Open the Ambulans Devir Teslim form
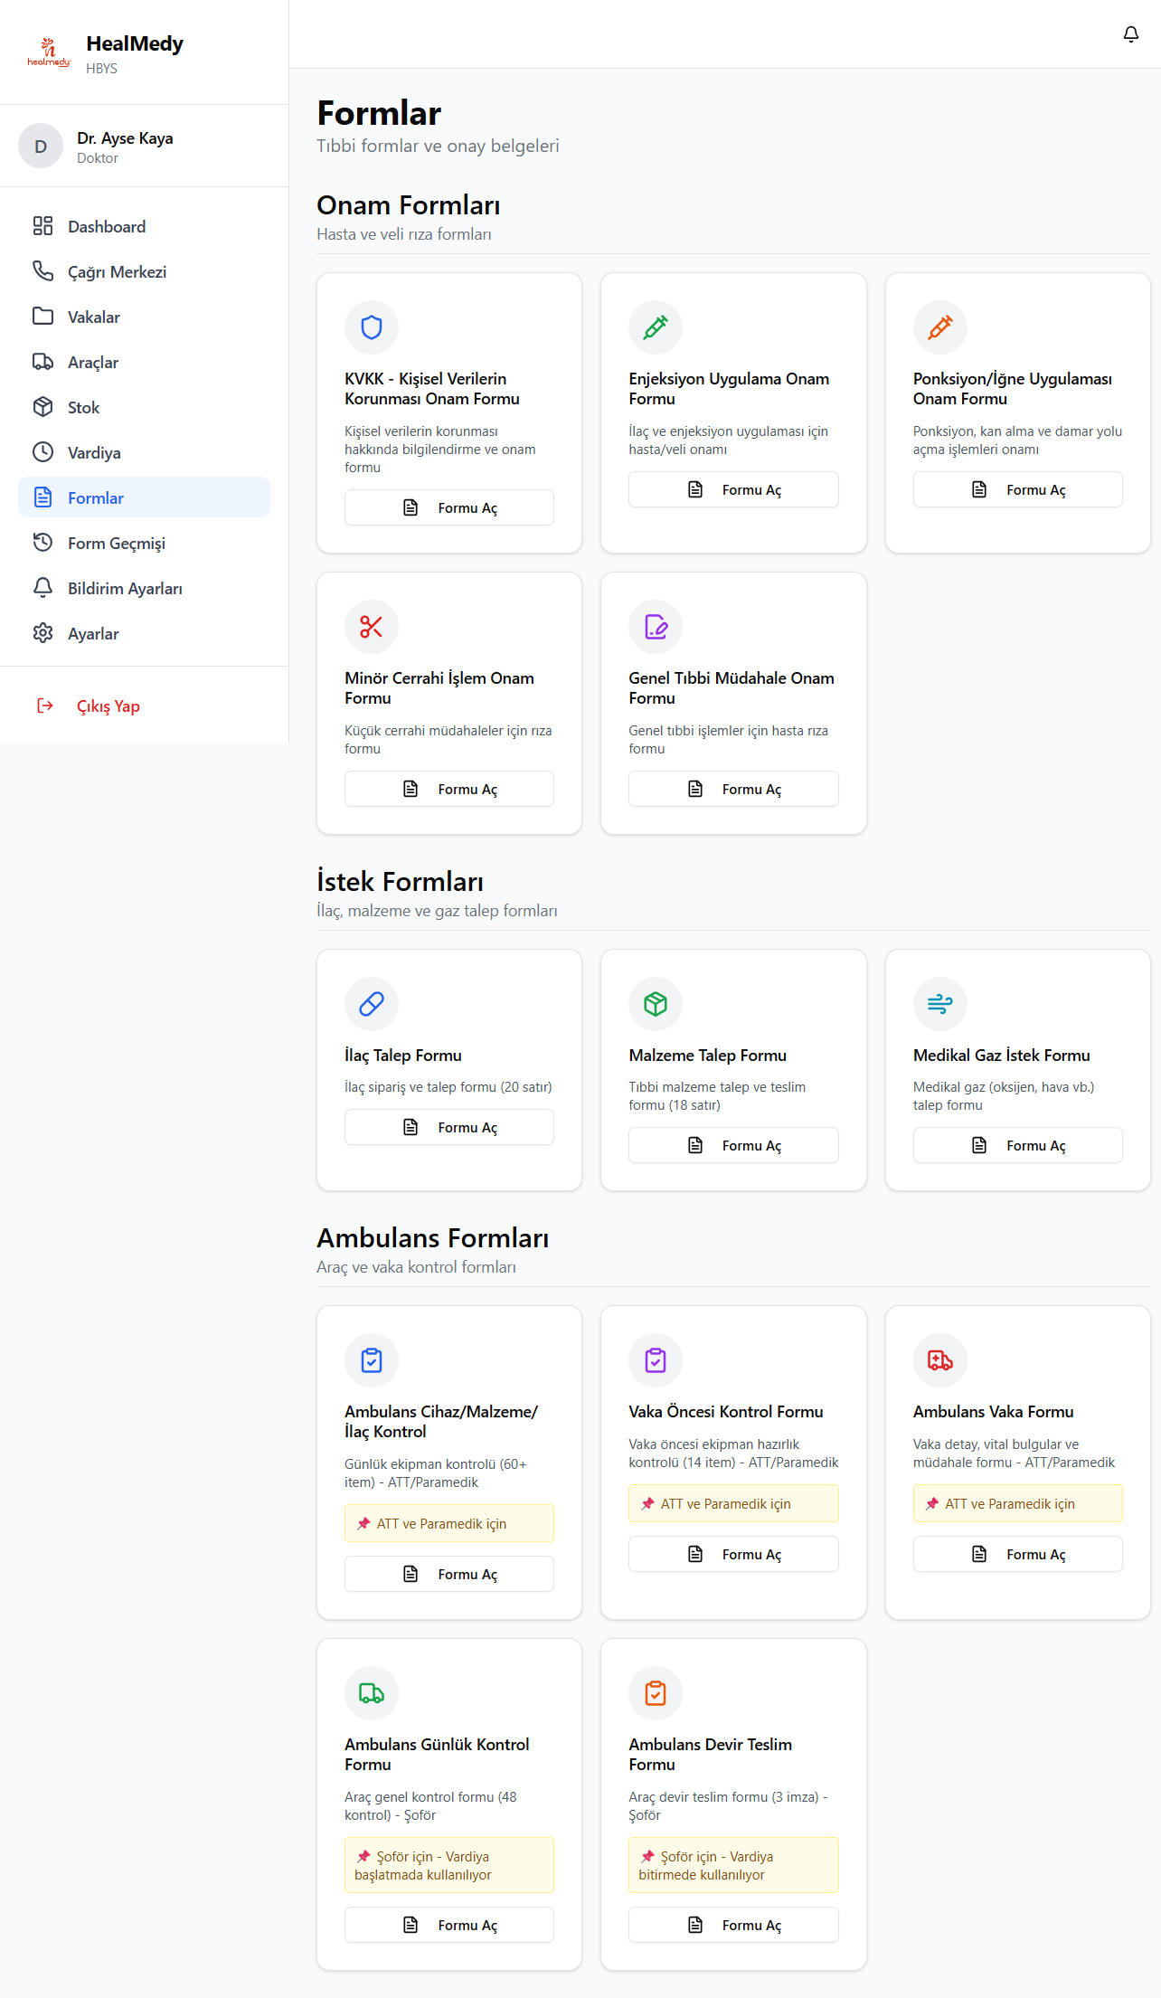 pyautogui.click(x=733, y=1926)
